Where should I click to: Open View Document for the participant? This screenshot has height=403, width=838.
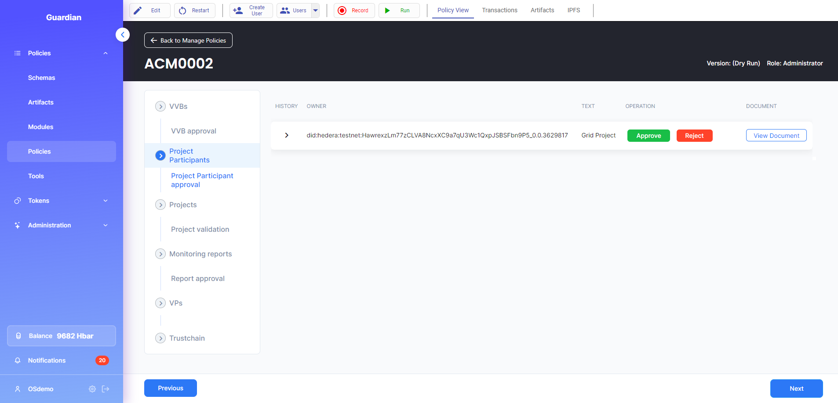(776, 136)
